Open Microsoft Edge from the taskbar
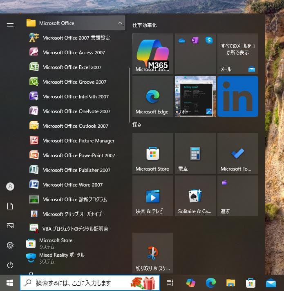Viewport: 284px width, 291px height. (211, 283)
